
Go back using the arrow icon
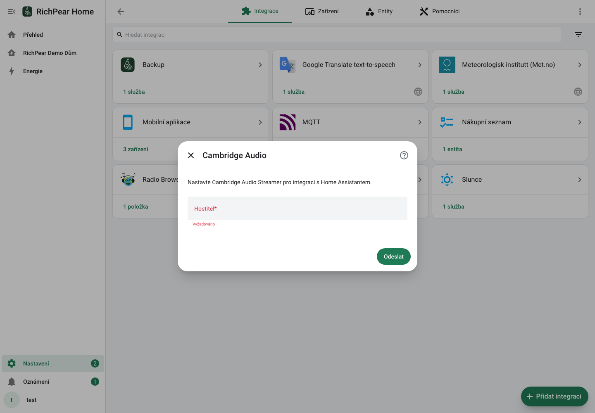121,12
